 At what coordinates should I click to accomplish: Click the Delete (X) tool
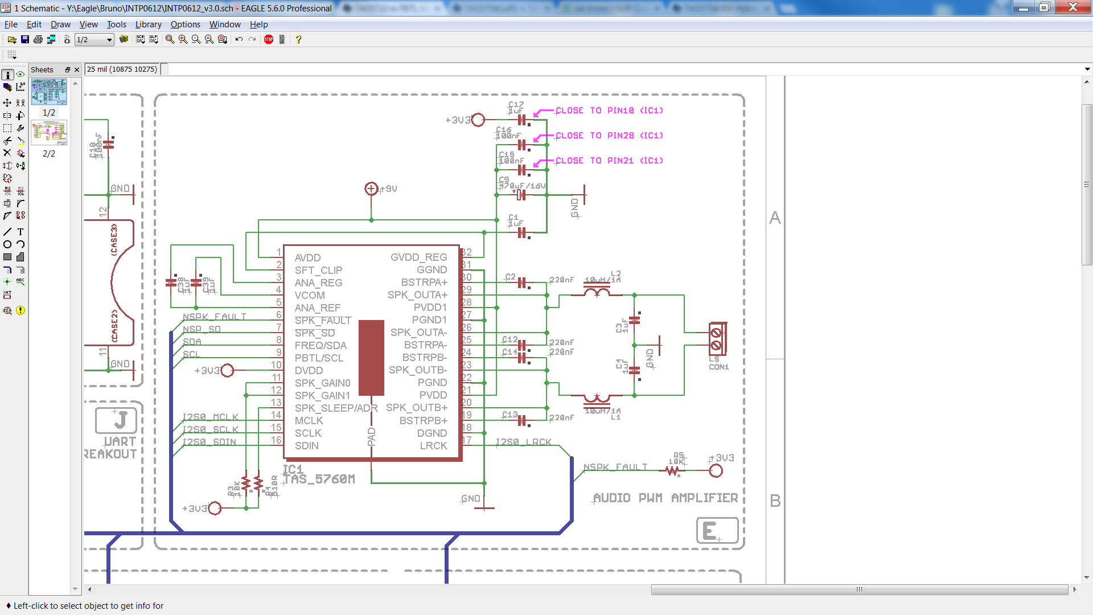pyautogui.click(x=7, y=153)
